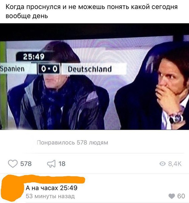Click the wristwatch on the man's arm

pos(176,119)
